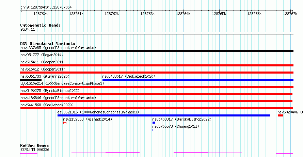Open nsv1139368 (Alsmadi2014) label
The image size is (303, 157).
pos(87,119)
